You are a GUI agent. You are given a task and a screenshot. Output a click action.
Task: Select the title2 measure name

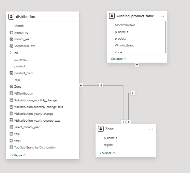pyautogui.click(x=18, y=141)
